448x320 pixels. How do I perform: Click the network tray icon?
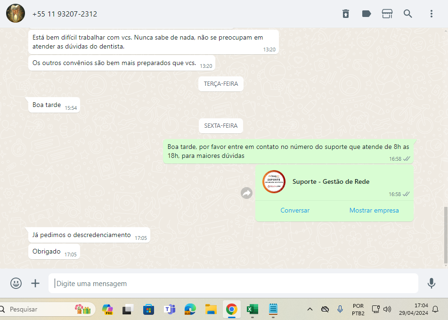pos(375,309)
